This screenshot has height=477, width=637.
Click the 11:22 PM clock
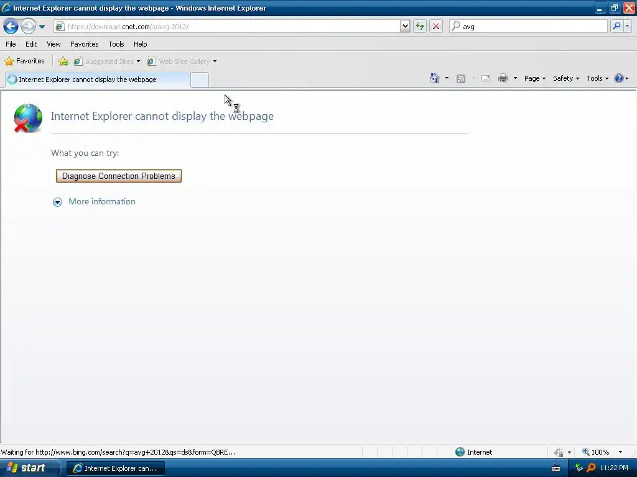(614, 468)
